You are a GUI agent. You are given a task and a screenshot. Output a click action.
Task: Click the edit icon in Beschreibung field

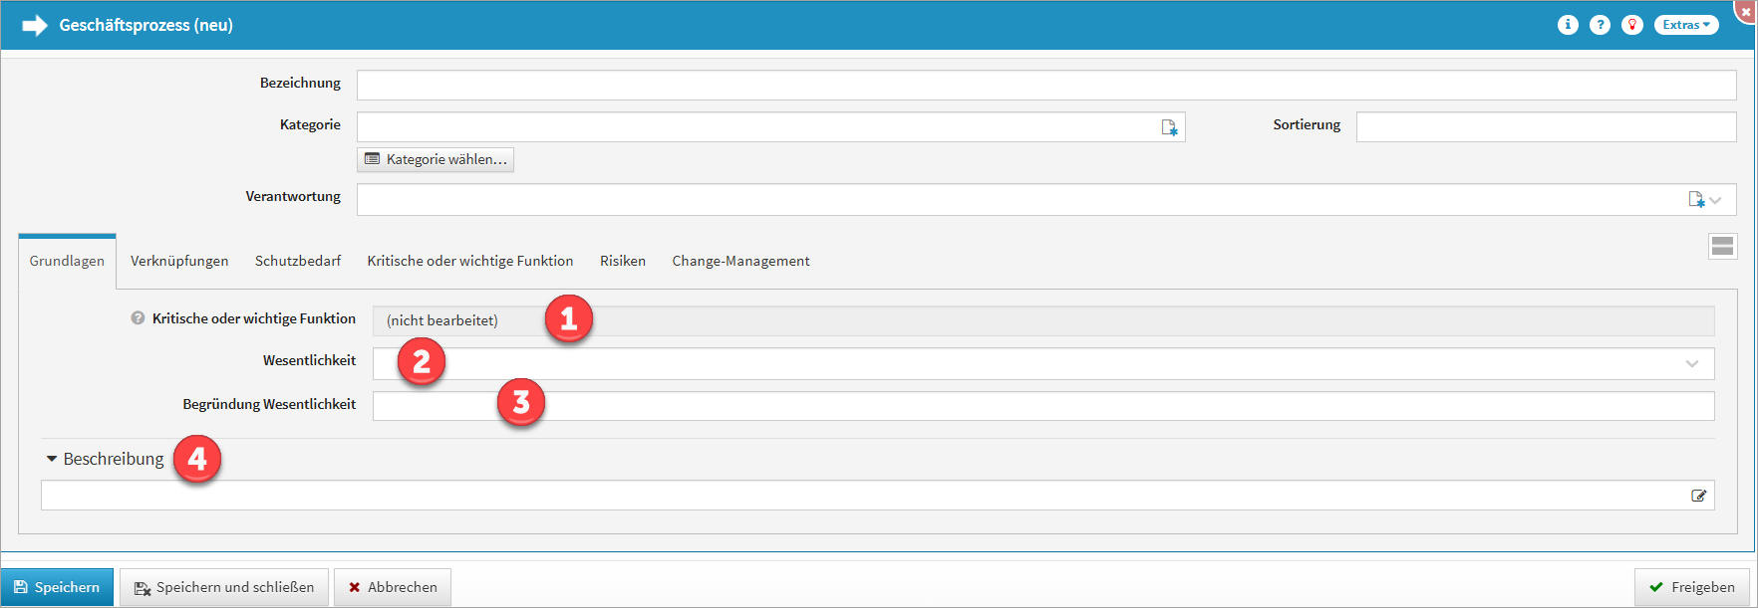click(1698, 496)
